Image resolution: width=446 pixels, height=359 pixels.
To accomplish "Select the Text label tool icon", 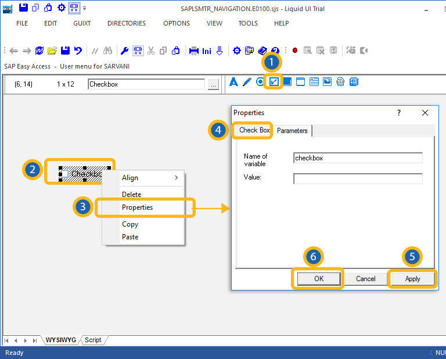I will click(234, 82).
